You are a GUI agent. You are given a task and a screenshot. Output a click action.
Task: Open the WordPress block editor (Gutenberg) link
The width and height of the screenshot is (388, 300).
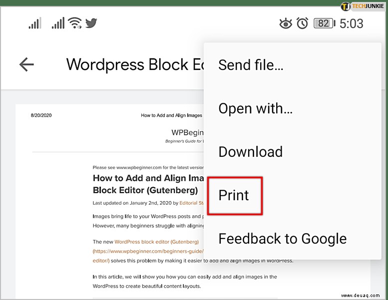pyautogui.click(x=156, y=242)
